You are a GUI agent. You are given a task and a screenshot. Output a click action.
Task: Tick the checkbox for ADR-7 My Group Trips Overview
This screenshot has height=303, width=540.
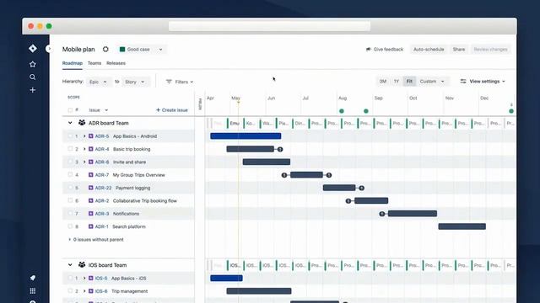pos(70,175)
